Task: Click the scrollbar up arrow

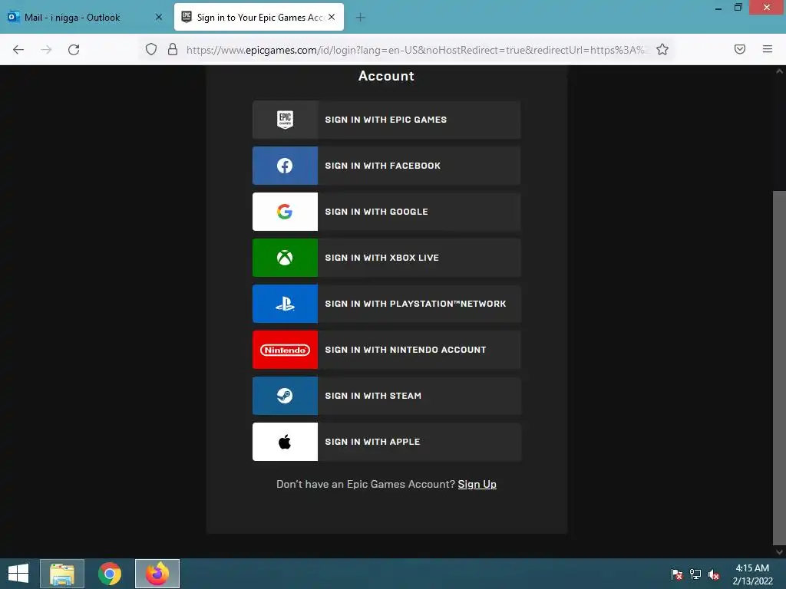Action: point(779,71)
